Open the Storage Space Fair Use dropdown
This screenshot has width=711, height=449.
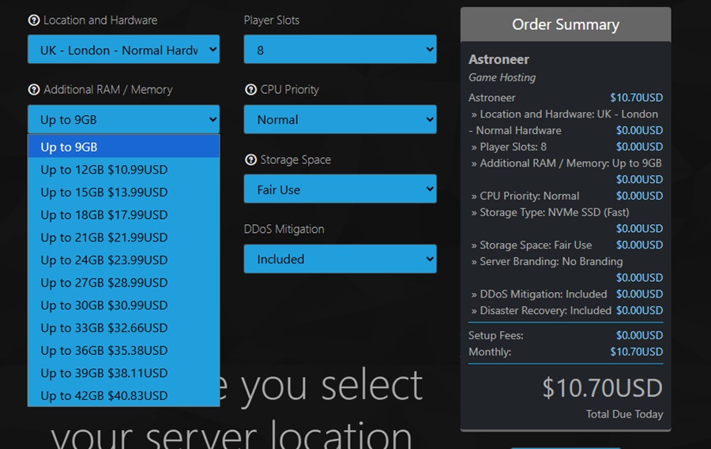pyautogui.click(x=340, y=189)
